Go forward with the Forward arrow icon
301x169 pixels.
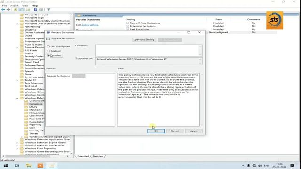click(8, 9)
